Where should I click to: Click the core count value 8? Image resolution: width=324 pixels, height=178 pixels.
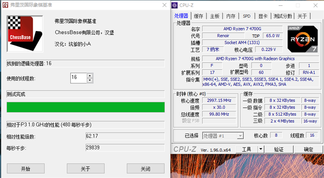point(276,135)
